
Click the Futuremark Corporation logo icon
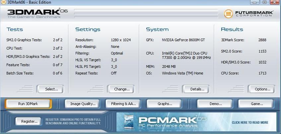coord(228,14)
